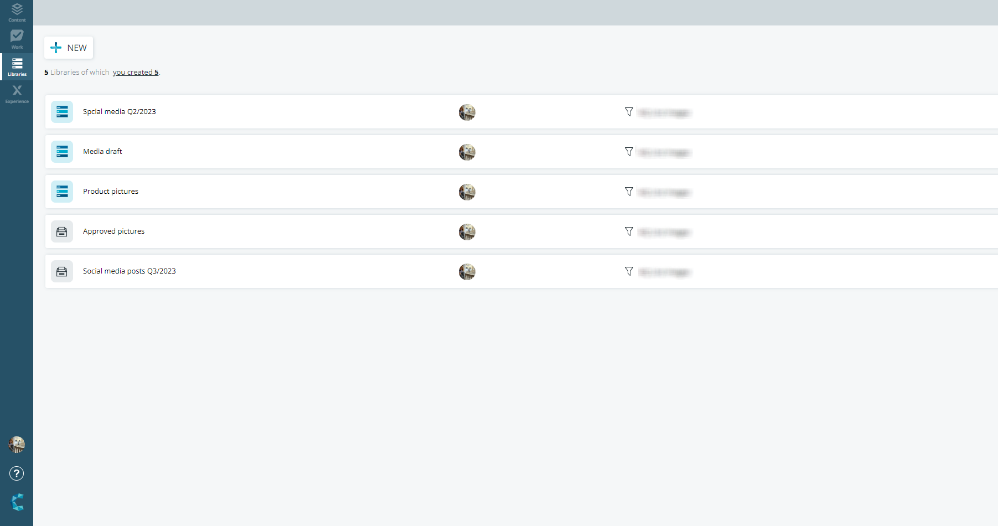Open the Experience section in sidebar
The height and width of the screenshot is (526, 998).
[x=17, y=94]
